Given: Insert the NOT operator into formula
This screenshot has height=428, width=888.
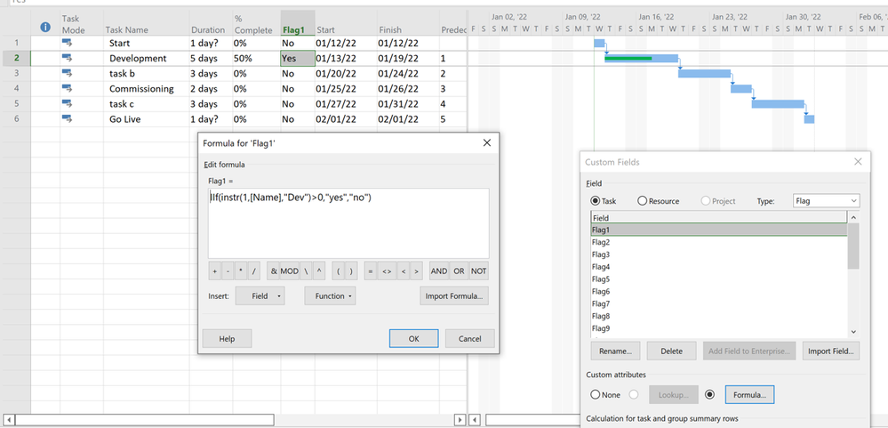Looking at the screenshot, I should click(x=478, y=271).
